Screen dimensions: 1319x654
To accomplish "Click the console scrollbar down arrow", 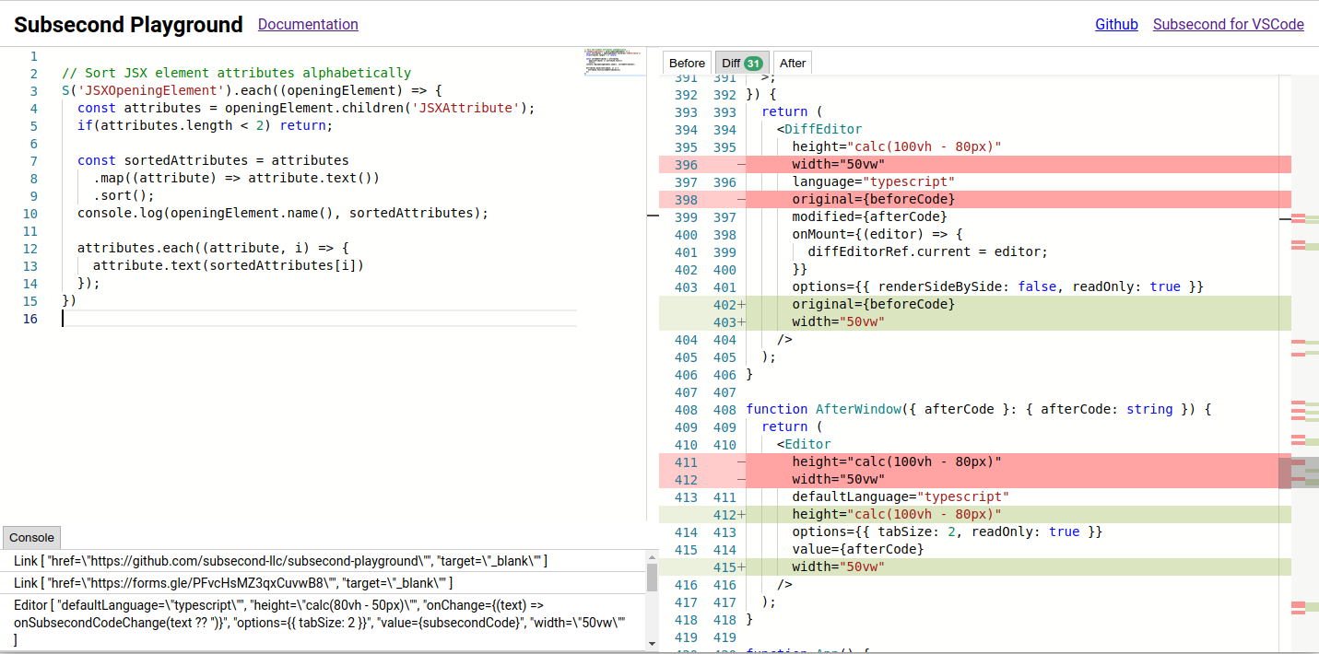I will pyautogui.click(x=653, y=643).
